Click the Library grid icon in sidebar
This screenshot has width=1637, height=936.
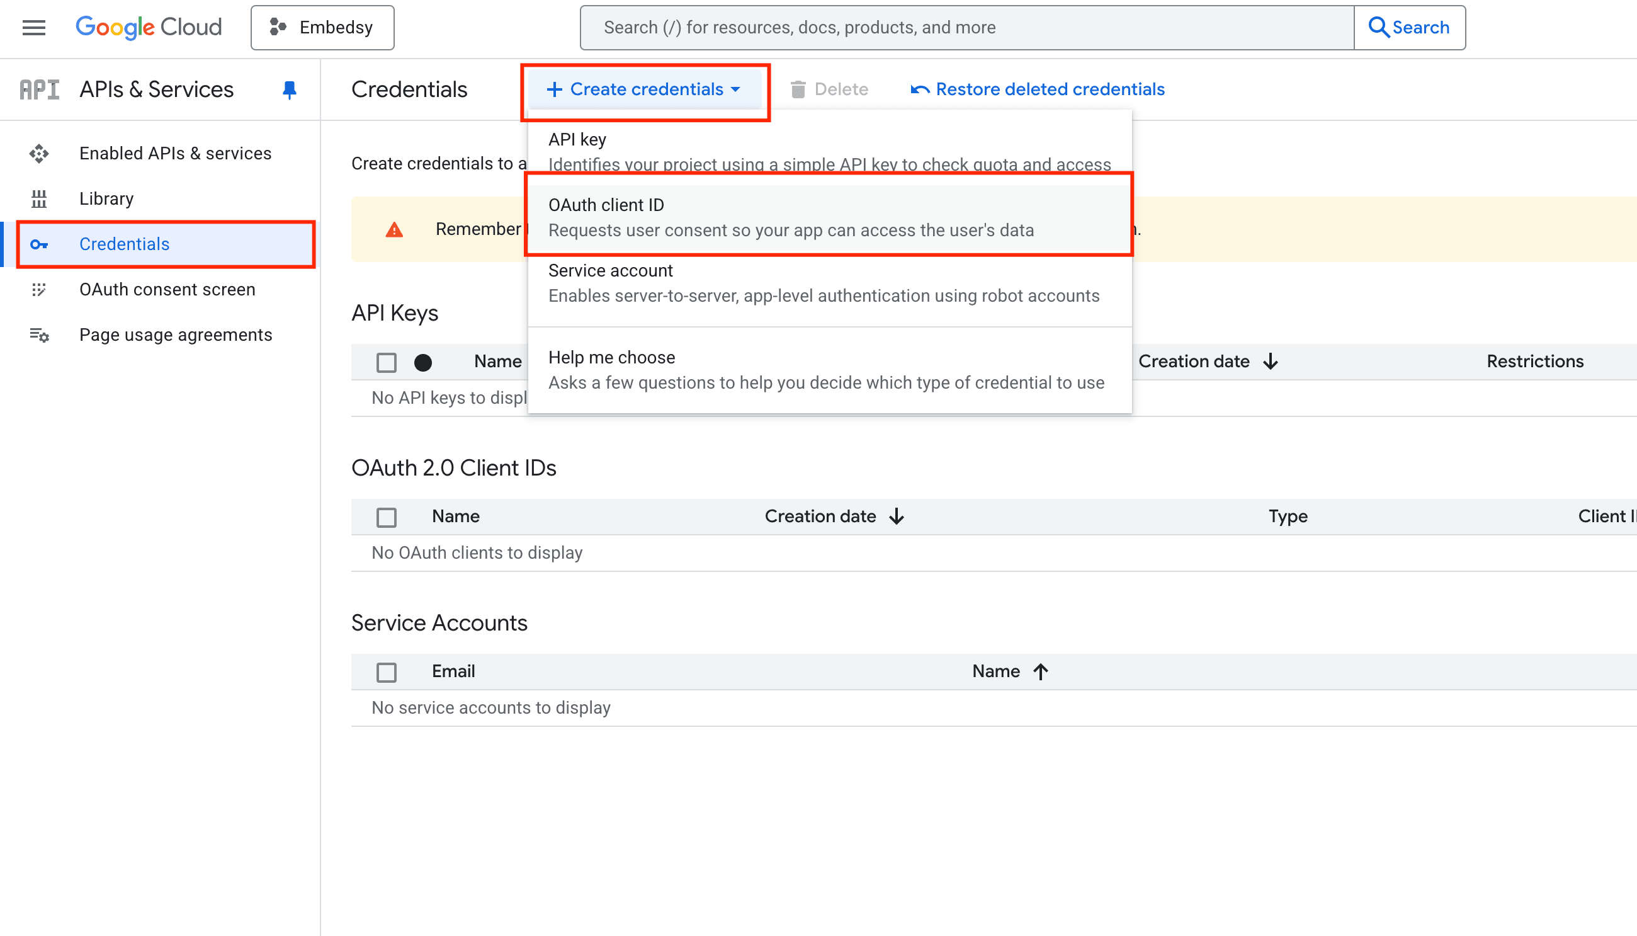39,198
